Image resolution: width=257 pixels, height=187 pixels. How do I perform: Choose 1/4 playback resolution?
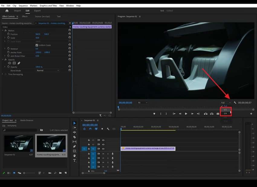[225, 113]
